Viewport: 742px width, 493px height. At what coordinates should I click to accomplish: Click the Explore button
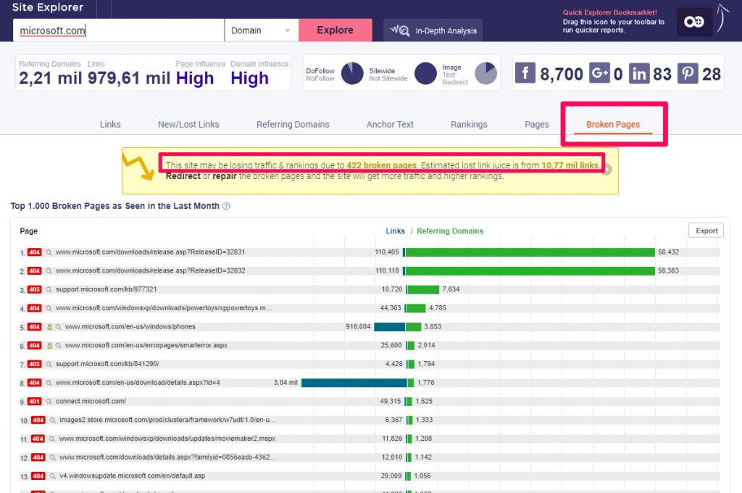[335, 30]
